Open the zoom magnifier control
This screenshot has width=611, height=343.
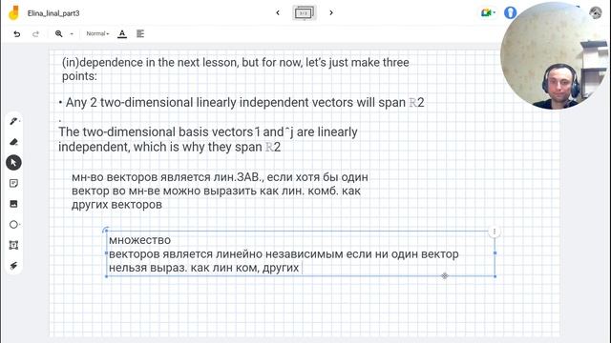coord(59,34)
